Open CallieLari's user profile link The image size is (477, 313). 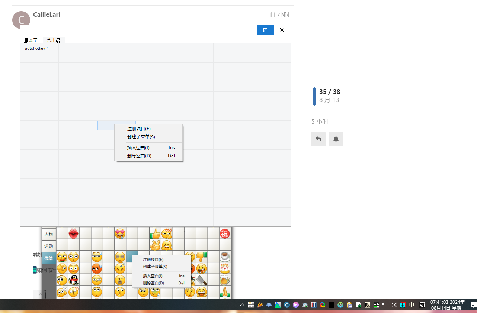point(47,14)
